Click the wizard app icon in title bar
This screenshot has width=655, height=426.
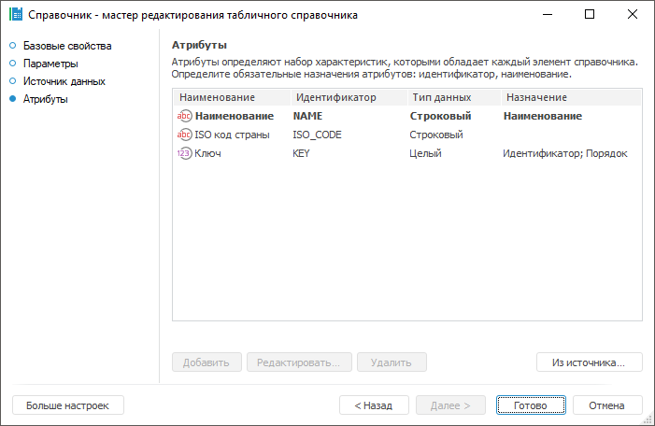coord(15,15)
